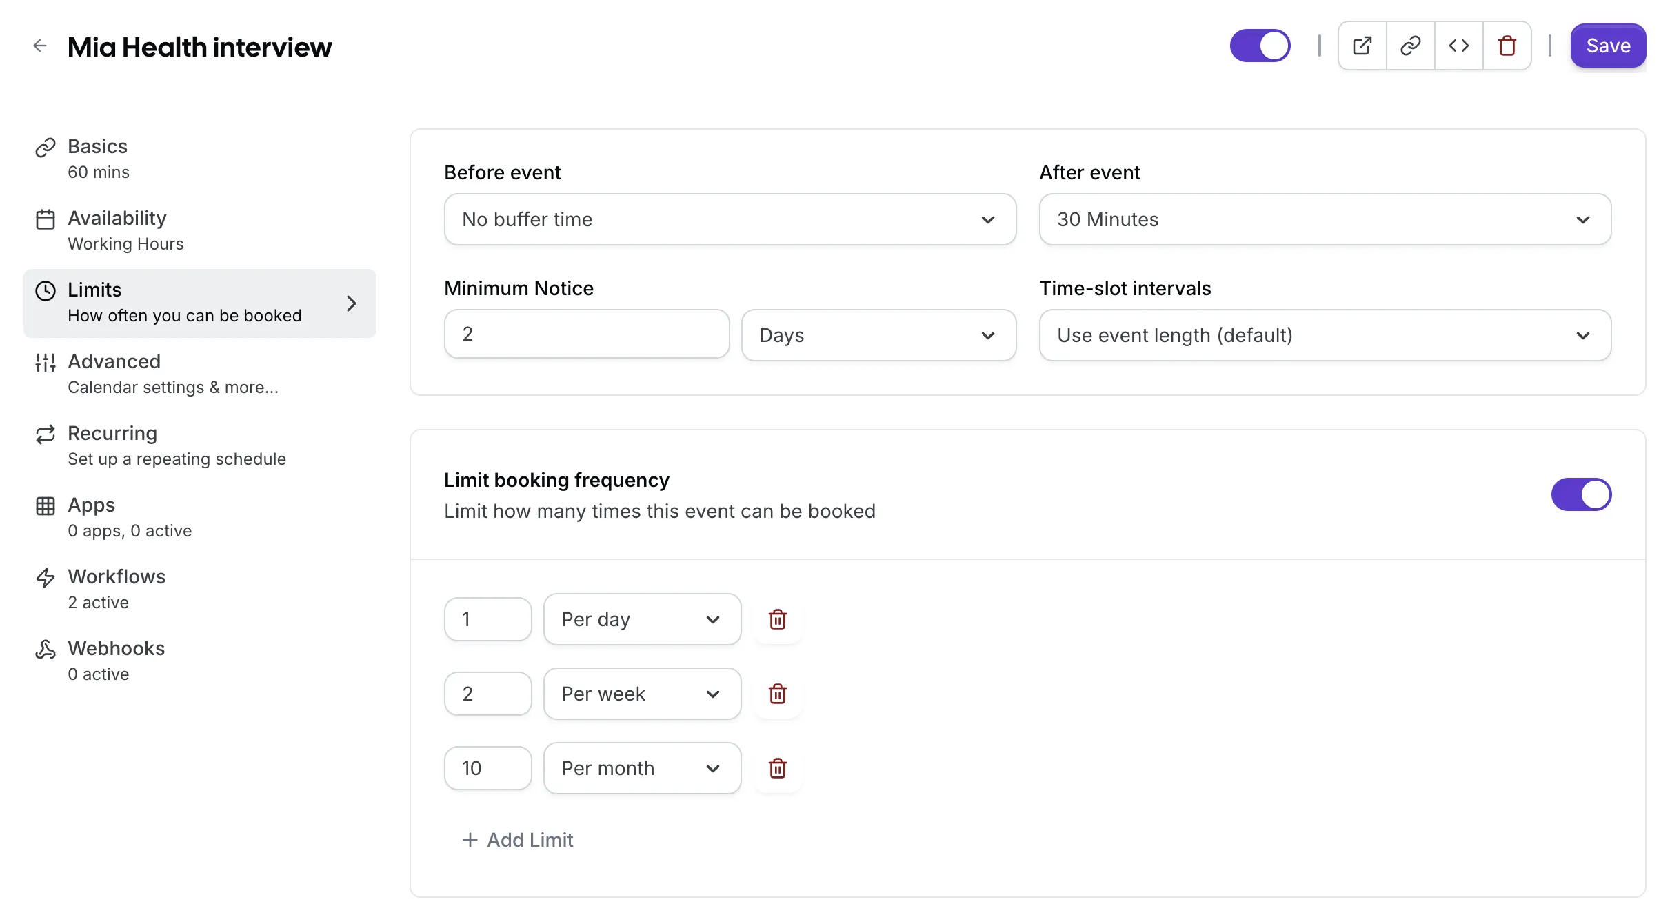Focus the Minimum Notice number field
Viewport: 1670px width, 913px height.
[x=586, y=334]
